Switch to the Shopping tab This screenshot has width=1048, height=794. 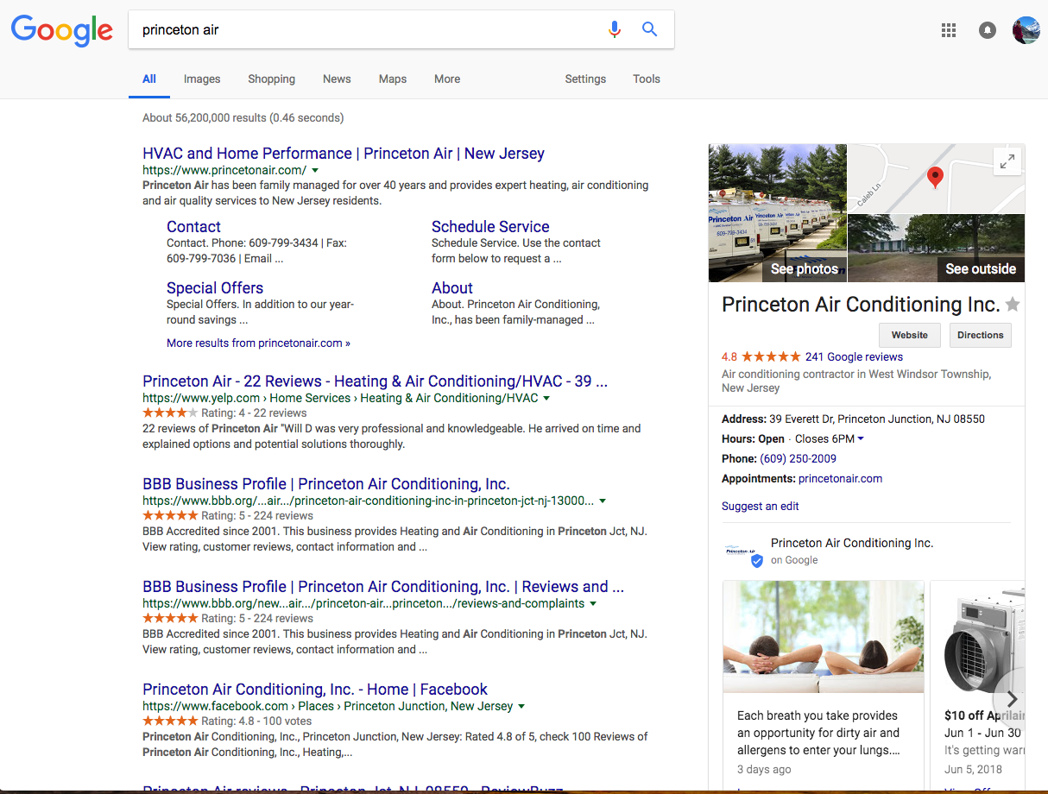click(272, 79)
